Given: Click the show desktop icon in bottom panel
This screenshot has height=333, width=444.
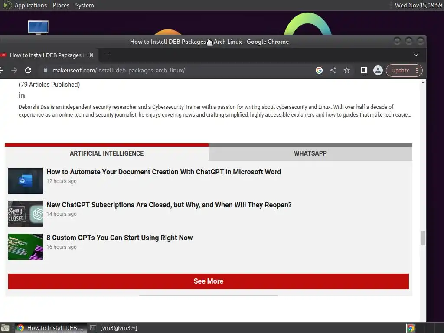Looking at the screenshot, I should tap(5, 328).
